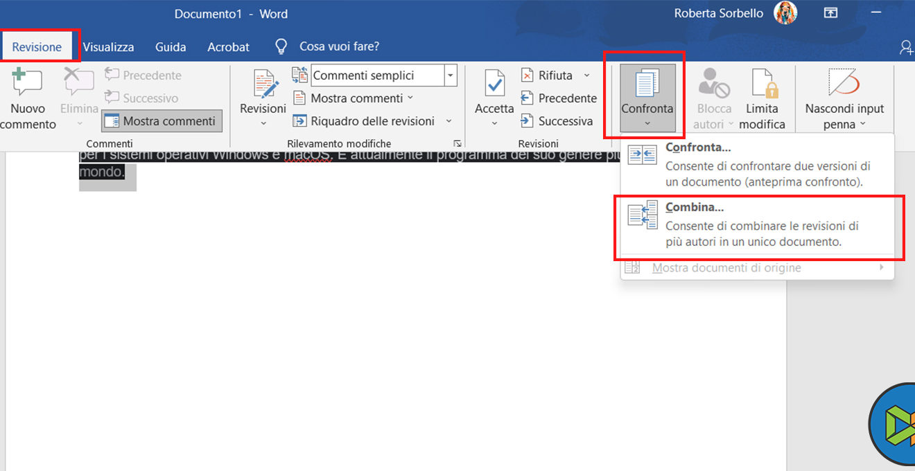
Task: Click Nascondi input penna icon
Action: tap(844, 82)
